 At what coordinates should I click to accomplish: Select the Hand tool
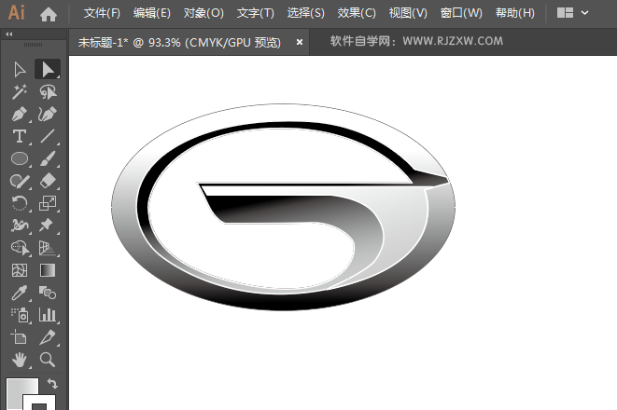pos(20,360)
